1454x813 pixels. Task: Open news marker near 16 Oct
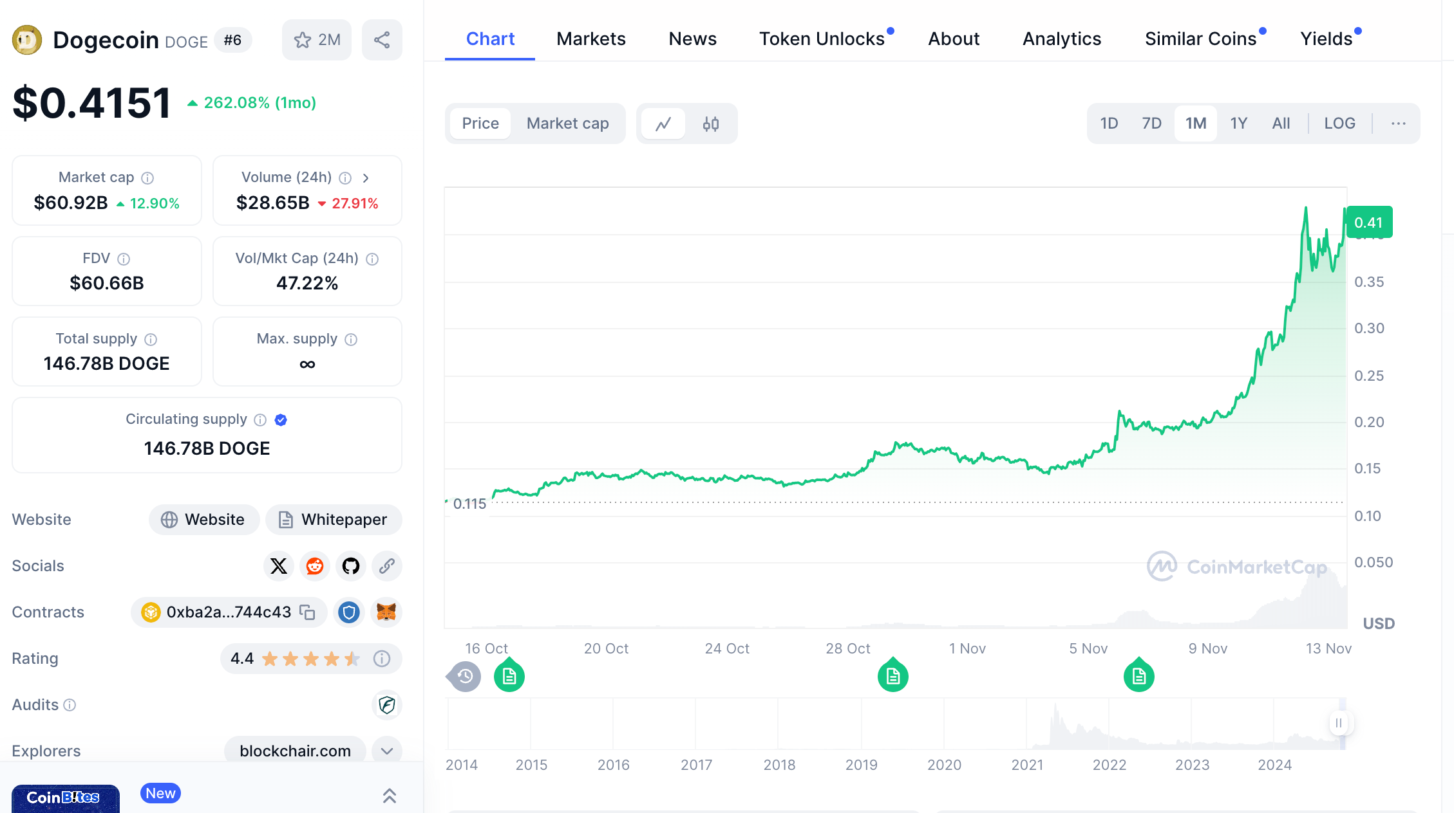[x=509, y=675]
